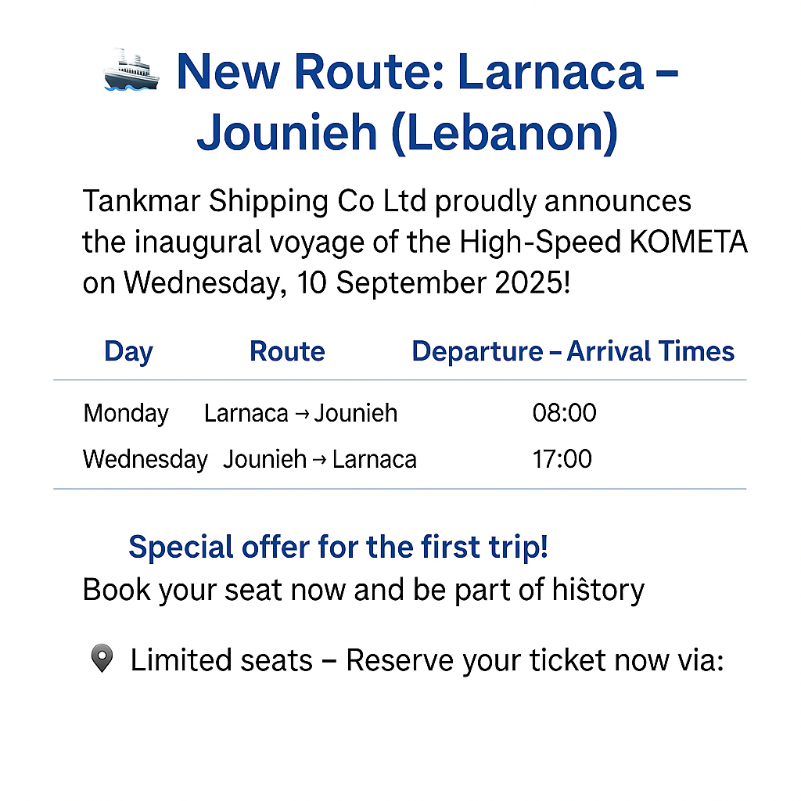Click the 08:00 departure time
This screenshot has height=801, width=801.
564,413
